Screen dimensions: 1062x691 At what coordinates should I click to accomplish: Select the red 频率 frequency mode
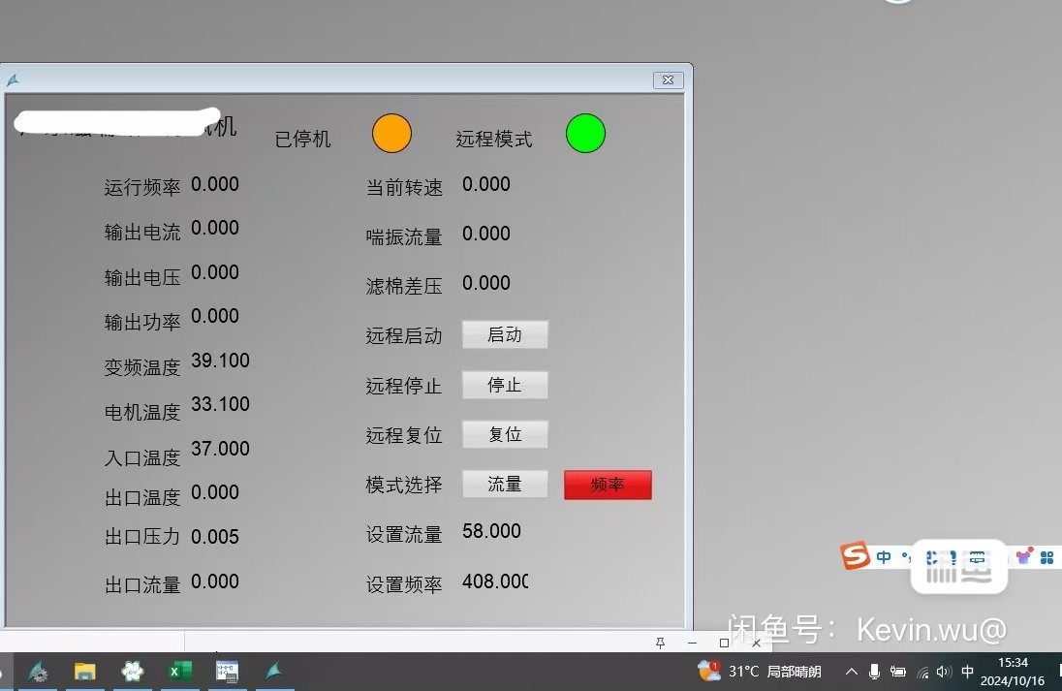608,486
